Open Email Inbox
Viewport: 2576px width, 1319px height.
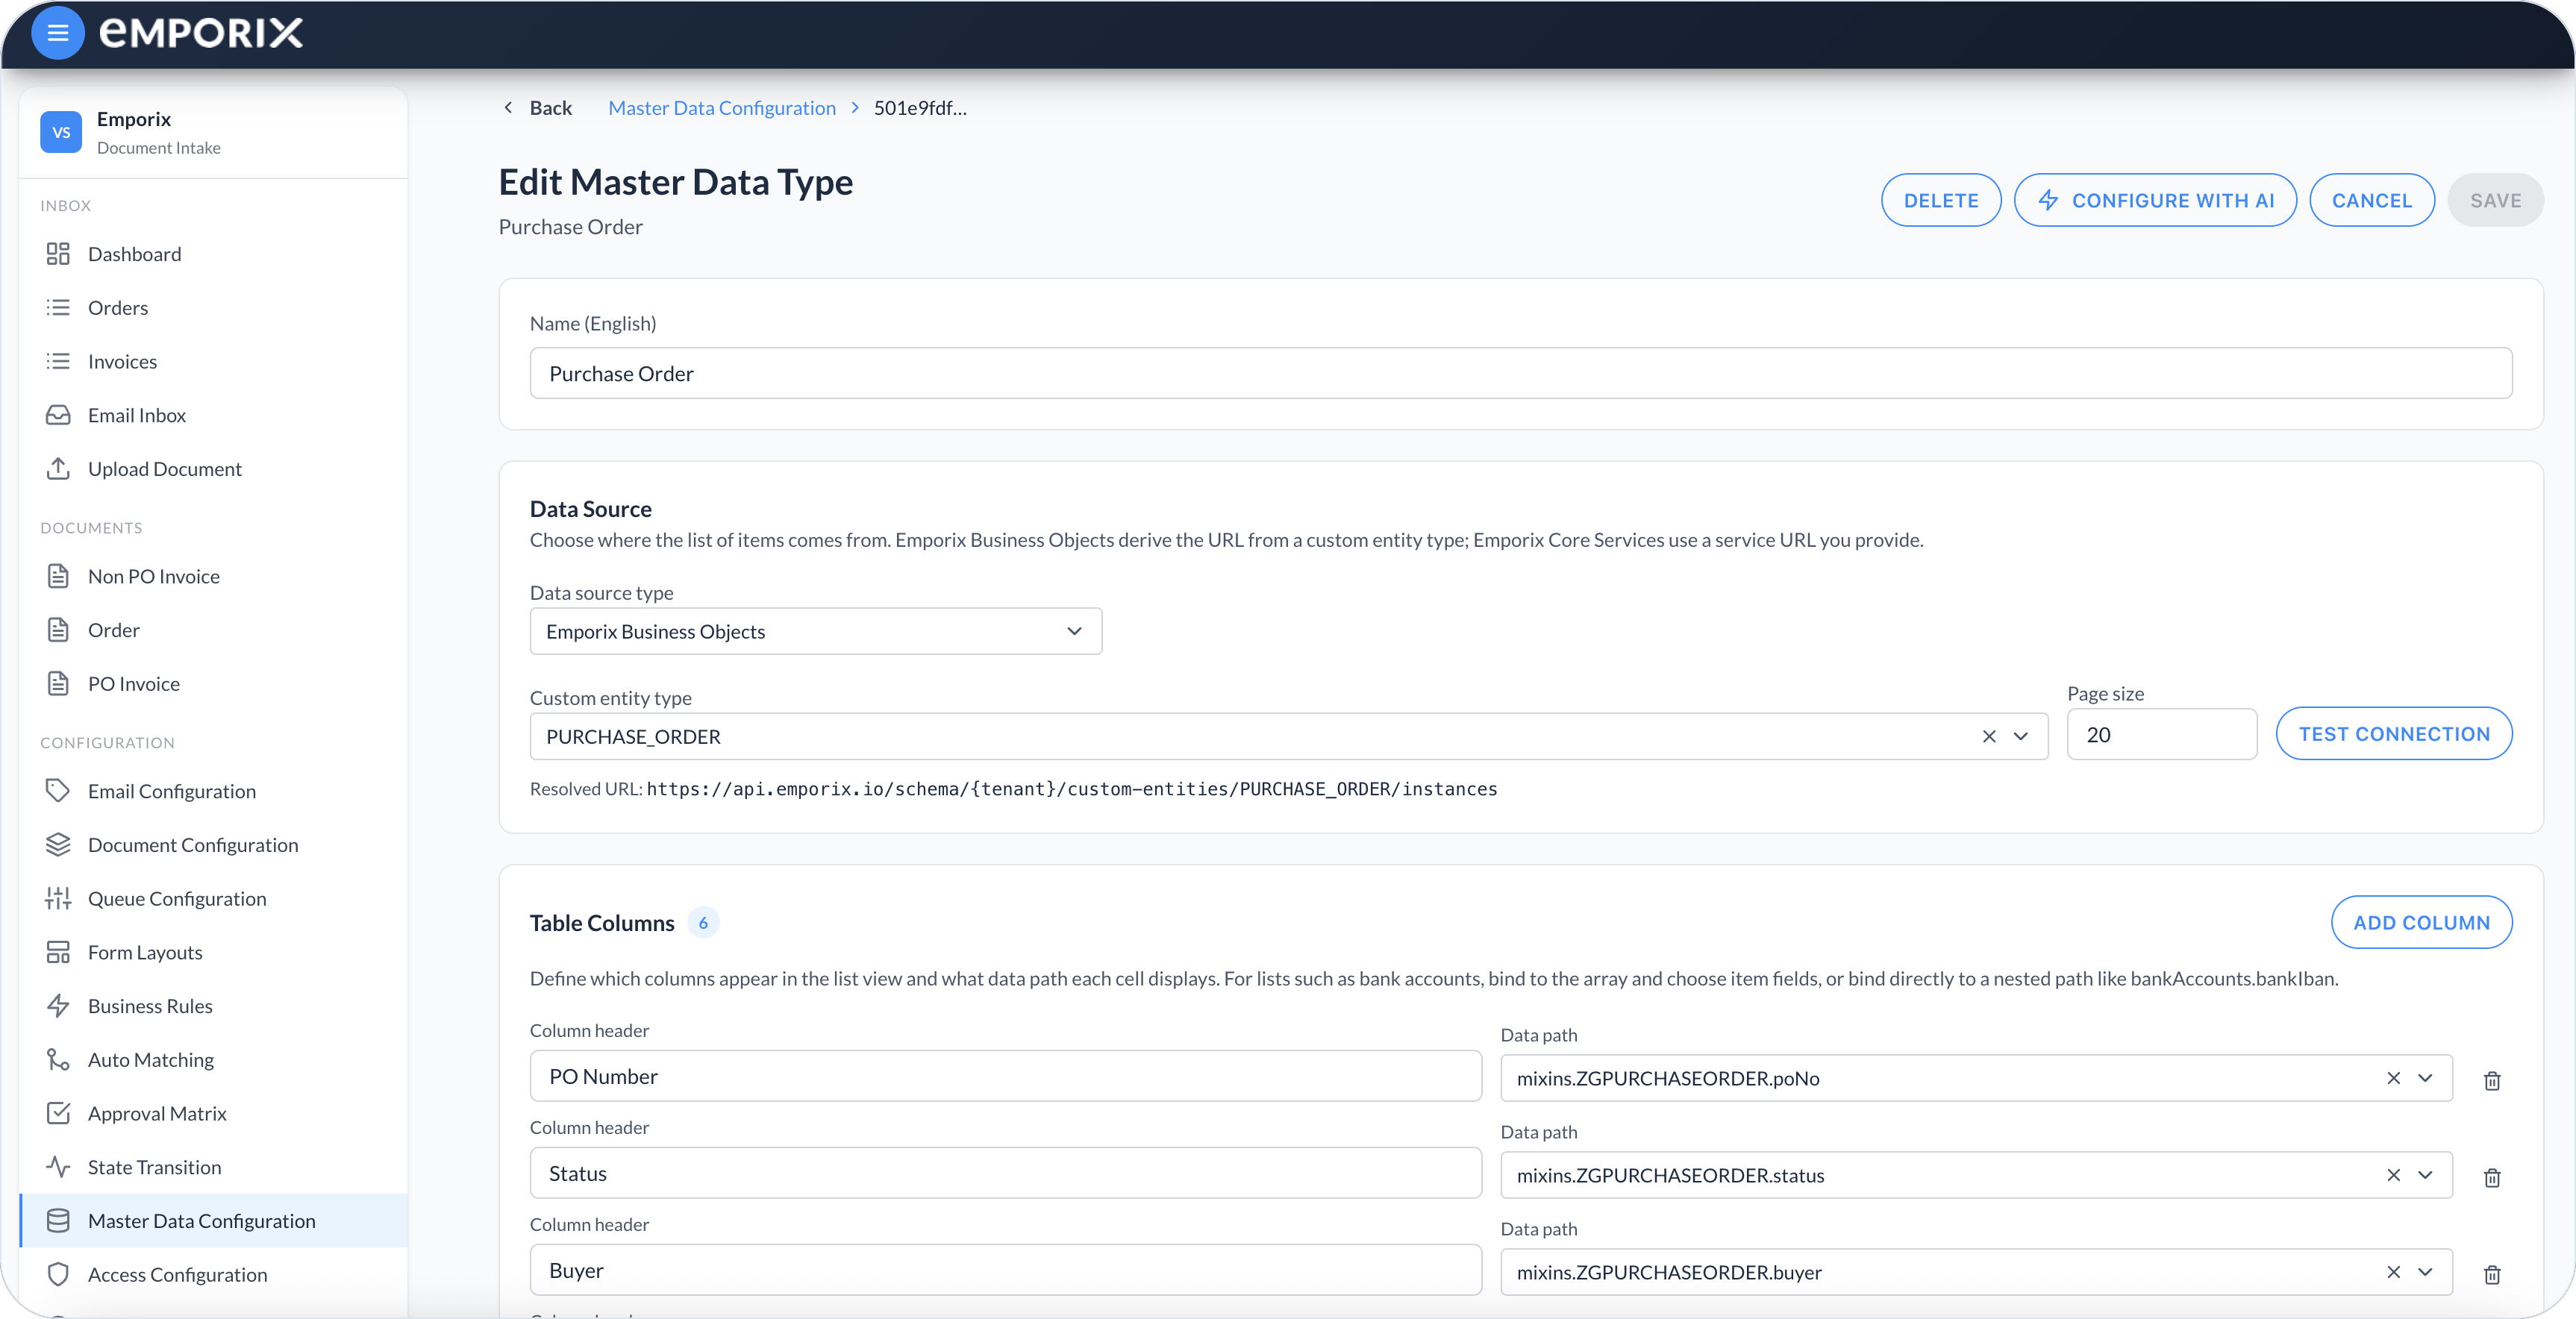(213, 415)
